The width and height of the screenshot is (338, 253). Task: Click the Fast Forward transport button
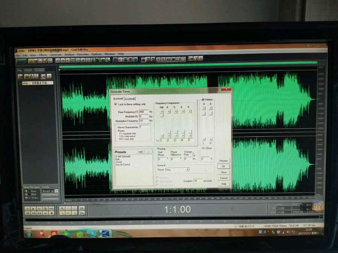point(39,213)
